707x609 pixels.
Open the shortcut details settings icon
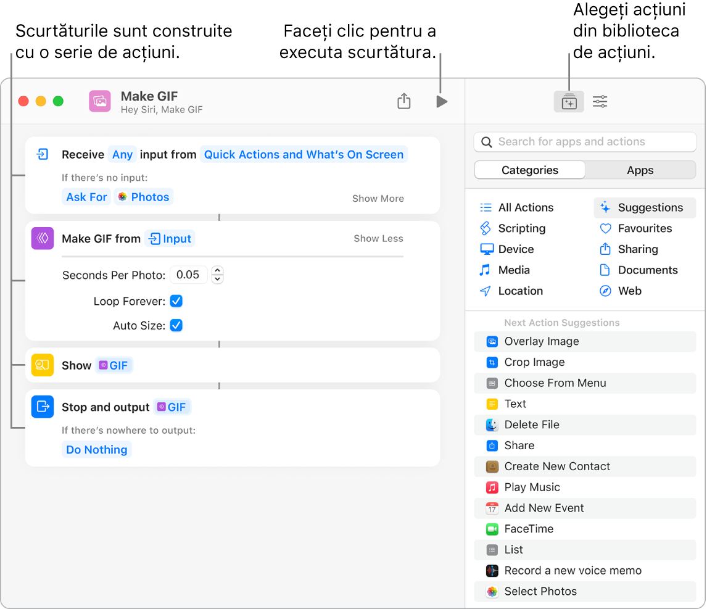click(600, 102)
